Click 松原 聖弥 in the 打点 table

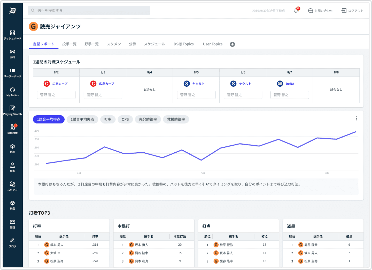[x=226, y=245]
